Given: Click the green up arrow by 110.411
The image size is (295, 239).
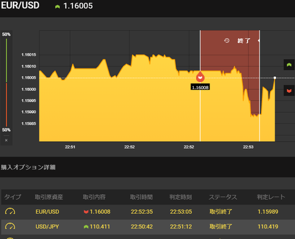Looking at the screenshot, I should point(86,227).
